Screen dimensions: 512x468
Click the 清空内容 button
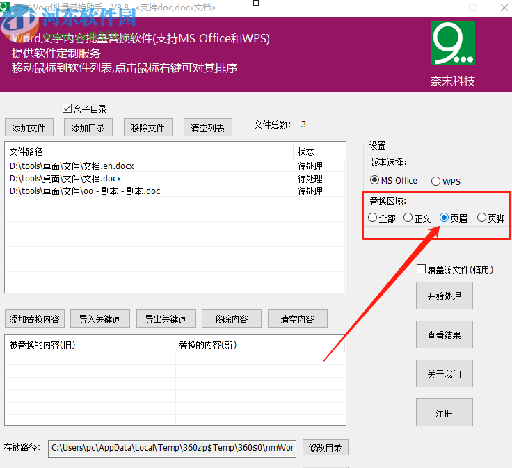(x=298, y=319)
